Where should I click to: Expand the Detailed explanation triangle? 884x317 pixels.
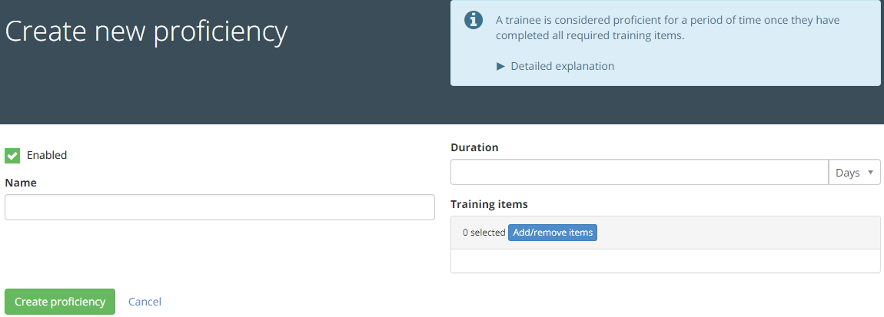click(501, 66)
